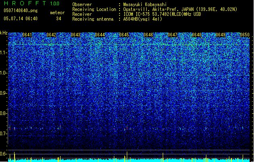
Task: Click the kHz axis unit label
Action: coord(4,33)
